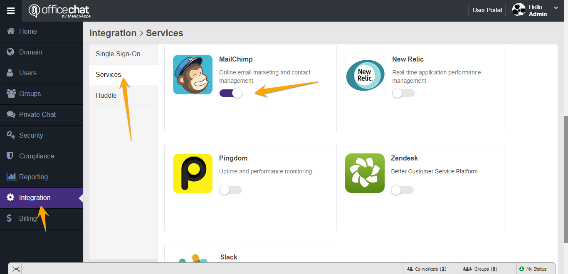Click the Pingdom logo
Viewport: 568px width, 274px height.
tap(193, 173)
